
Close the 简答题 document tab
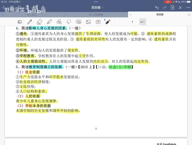tap(131, 14)
